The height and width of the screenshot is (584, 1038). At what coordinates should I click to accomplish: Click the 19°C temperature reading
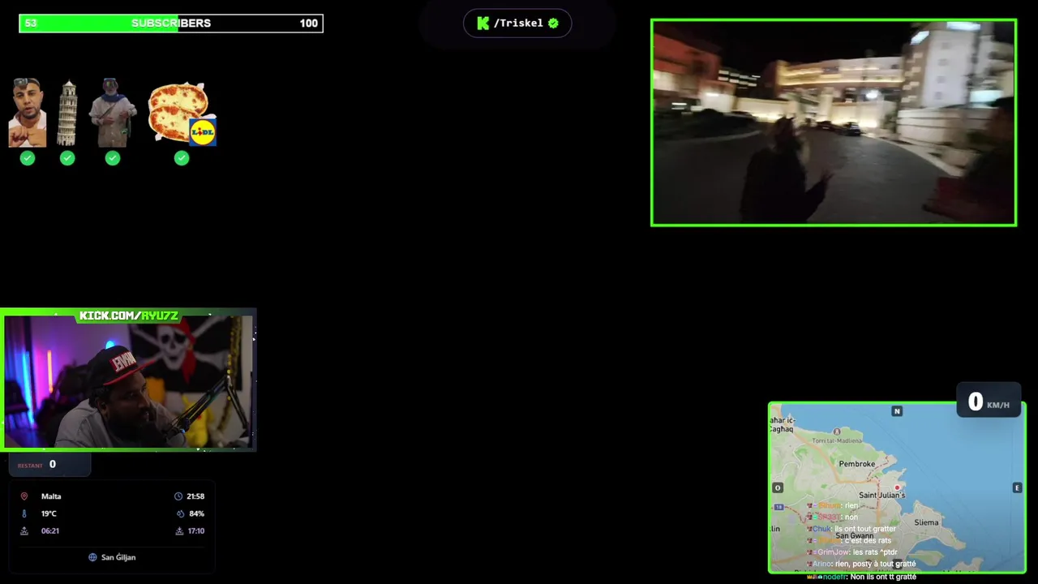49,513
